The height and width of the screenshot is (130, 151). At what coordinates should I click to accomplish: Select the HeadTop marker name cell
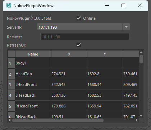(33, 74)
